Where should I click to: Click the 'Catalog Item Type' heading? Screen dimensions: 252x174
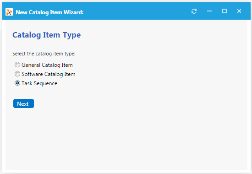click(x=47, y=35)
